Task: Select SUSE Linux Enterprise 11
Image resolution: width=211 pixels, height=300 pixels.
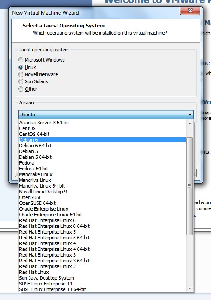Action: [102, 284]
